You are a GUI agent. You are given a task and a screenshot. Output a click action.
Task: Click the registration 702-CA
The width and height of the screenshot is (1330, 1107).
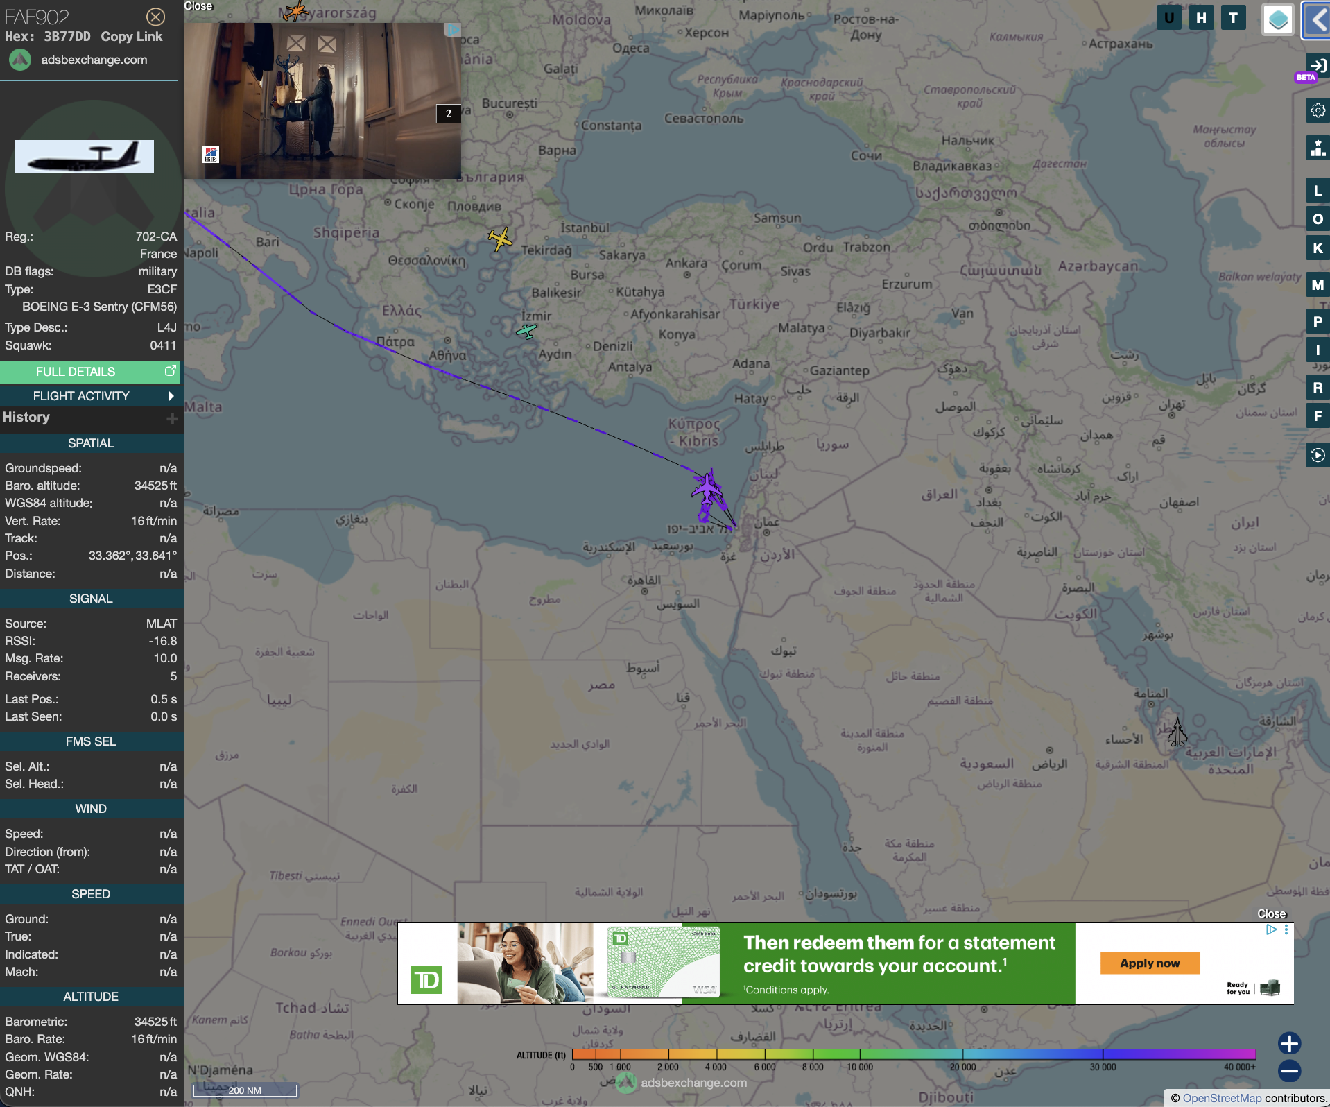pyautogui.click(x=156, y=237)
